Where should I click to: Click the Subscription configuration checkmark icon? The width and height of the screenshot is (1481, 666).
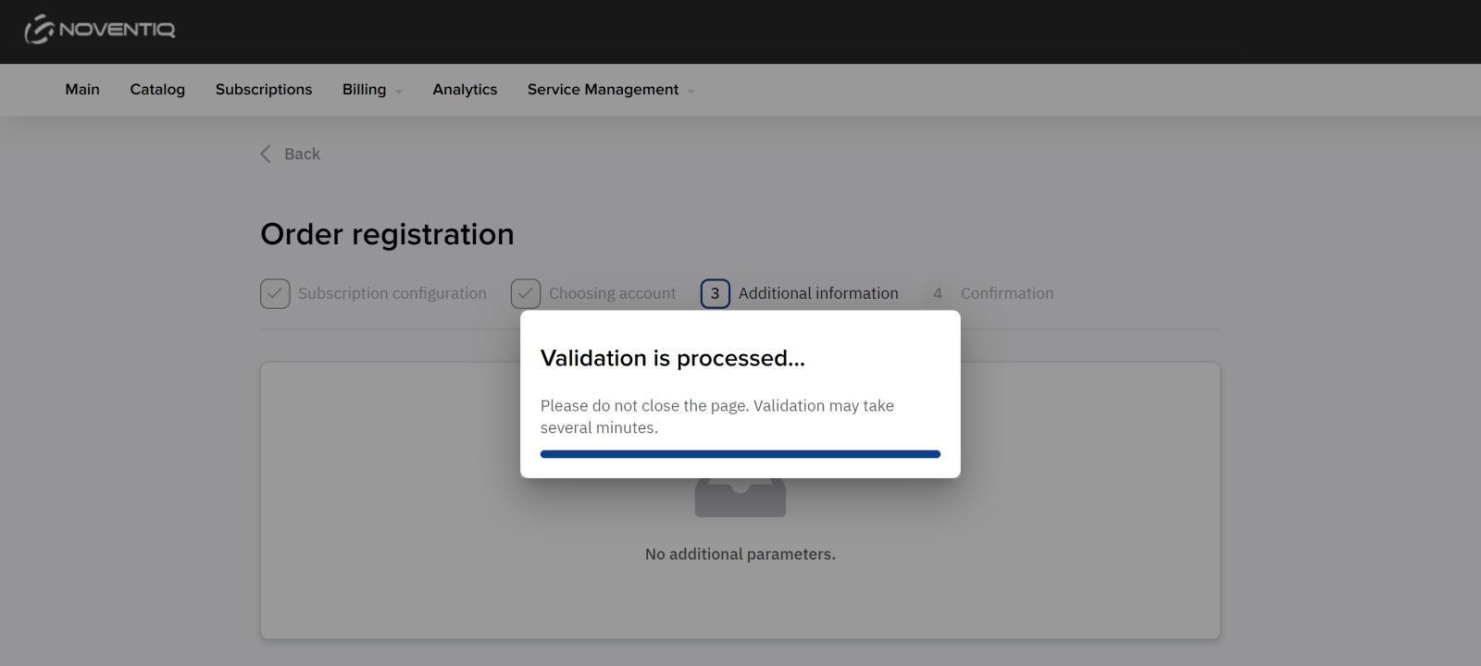click(x=275, y=293)
